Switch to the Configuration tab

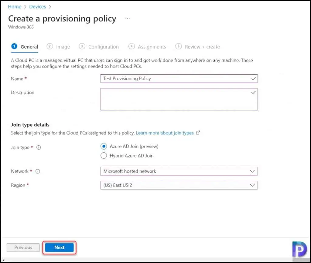[x=99, y=47]
